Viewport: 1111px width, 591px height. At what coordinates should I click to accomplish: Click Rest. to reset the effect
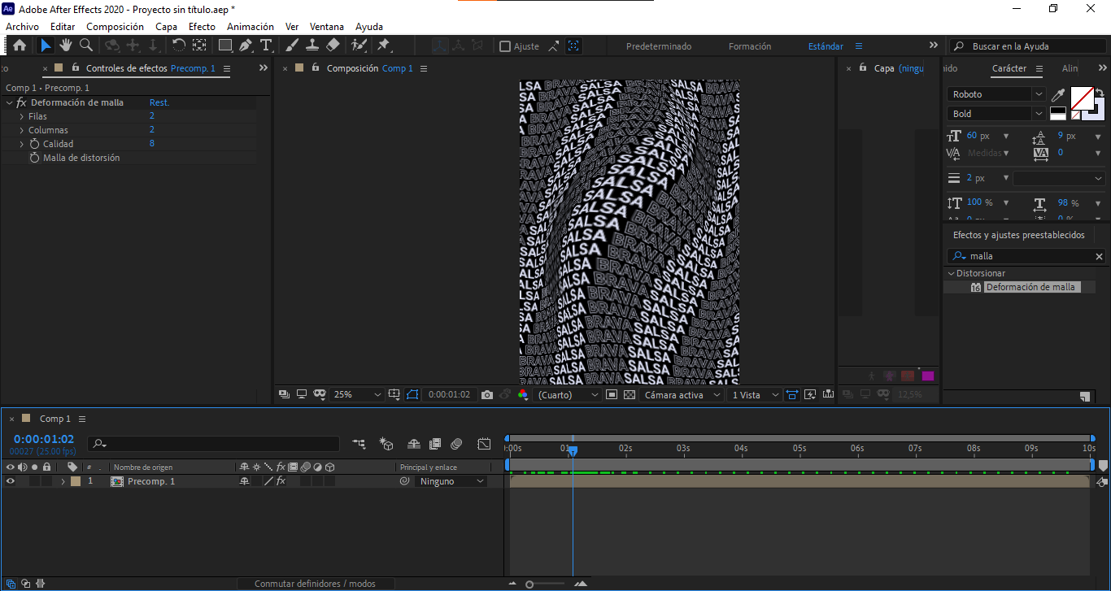pos(159,102)
